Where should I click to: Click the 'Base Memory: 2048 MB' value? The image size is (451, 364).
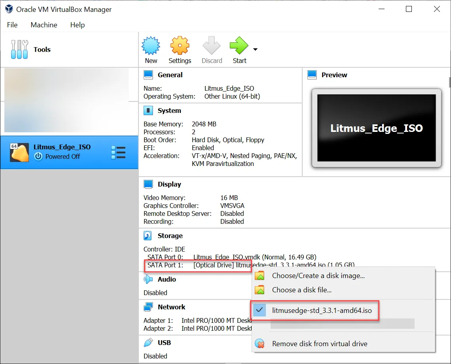click(204, 124)
